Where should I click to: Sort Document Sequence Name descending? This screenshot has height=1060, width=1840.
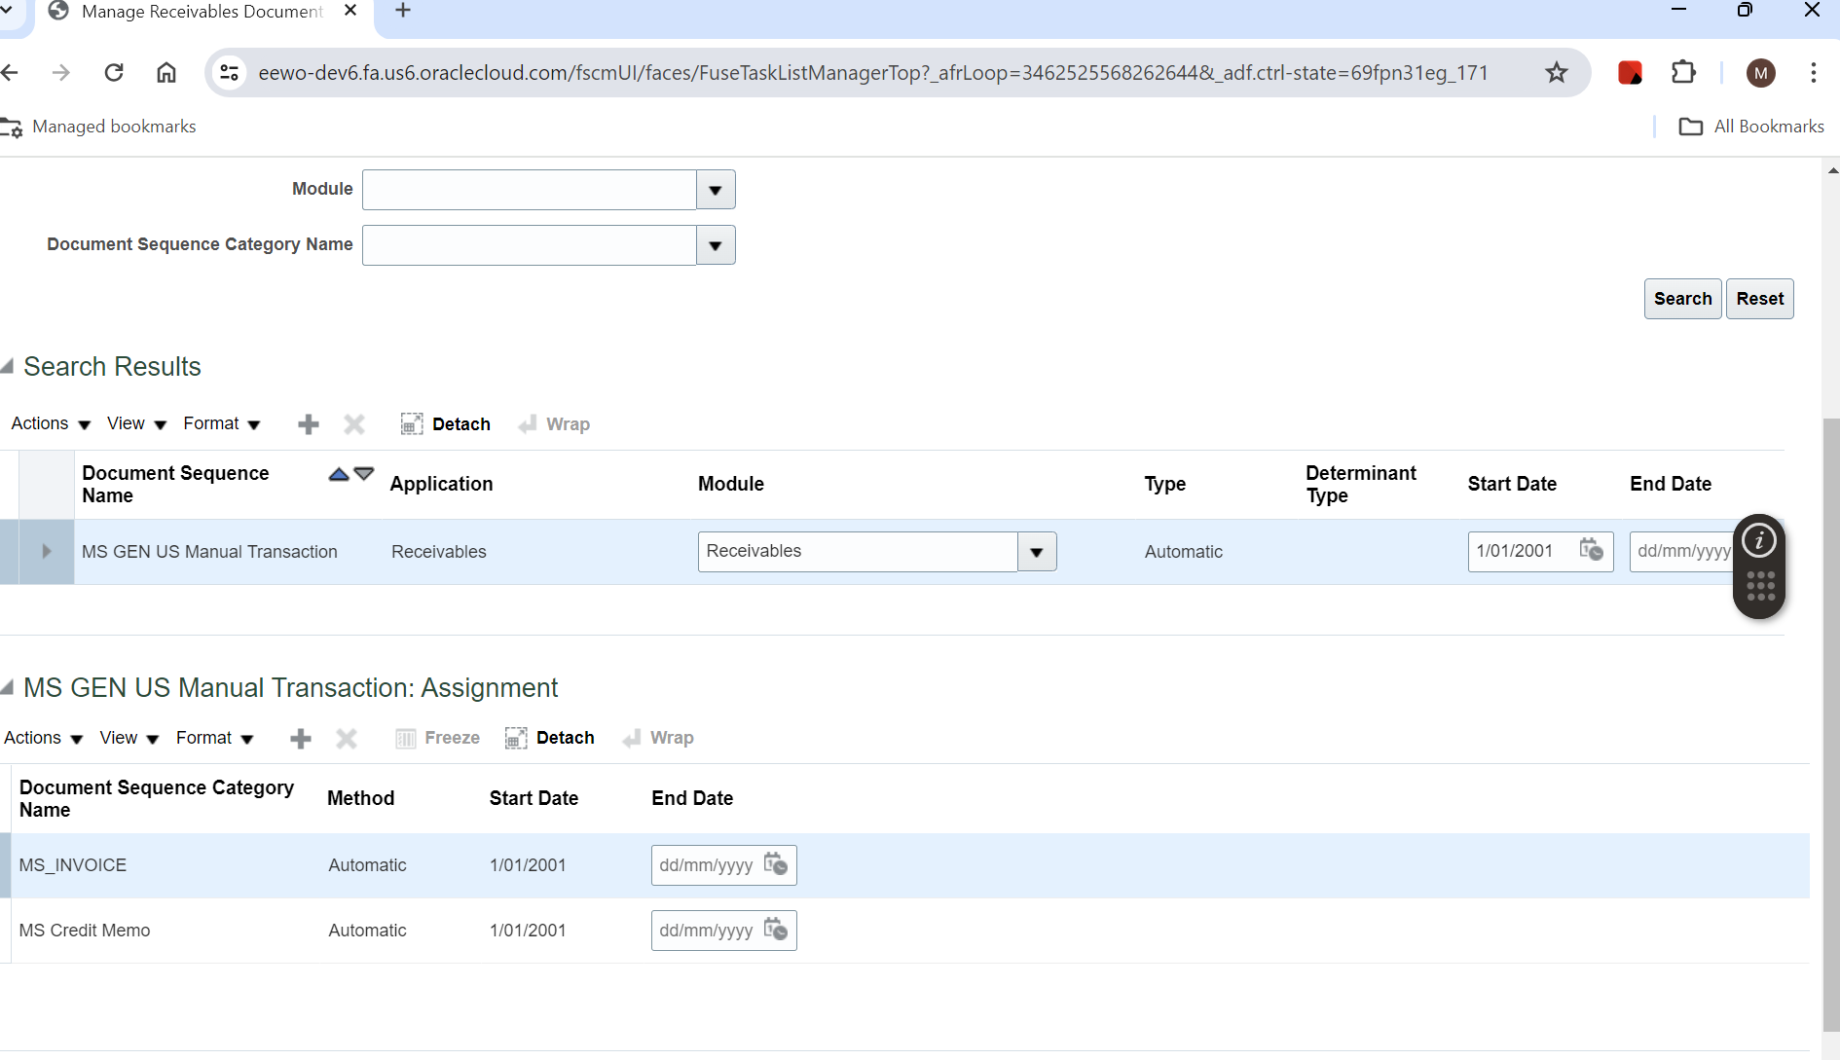tap(363, 474)
